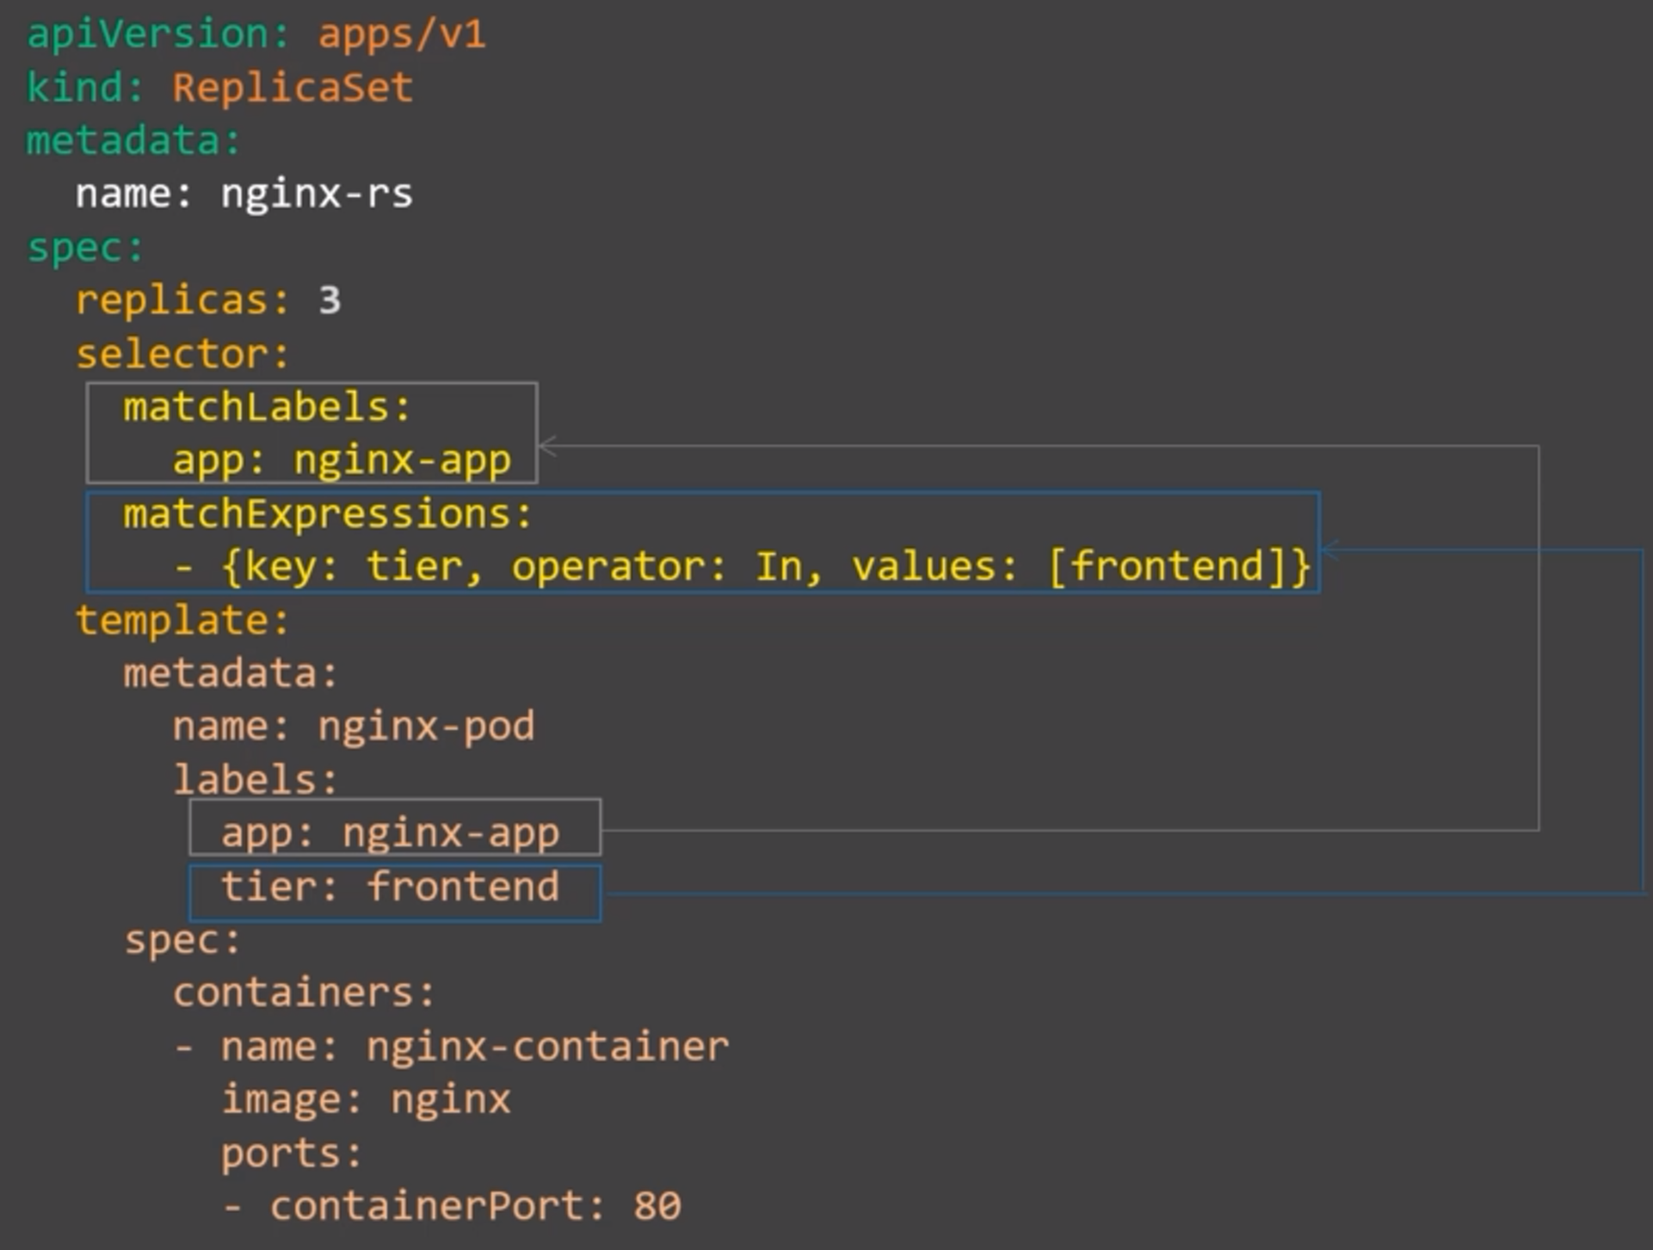This screenshot has height=1250, width=1653.
Task: Click the '- name: nginx-container' line
Action: [x=451, y=1047]
